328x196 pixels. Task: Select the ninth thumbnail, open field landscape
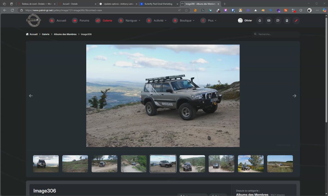tap(280, 164)
